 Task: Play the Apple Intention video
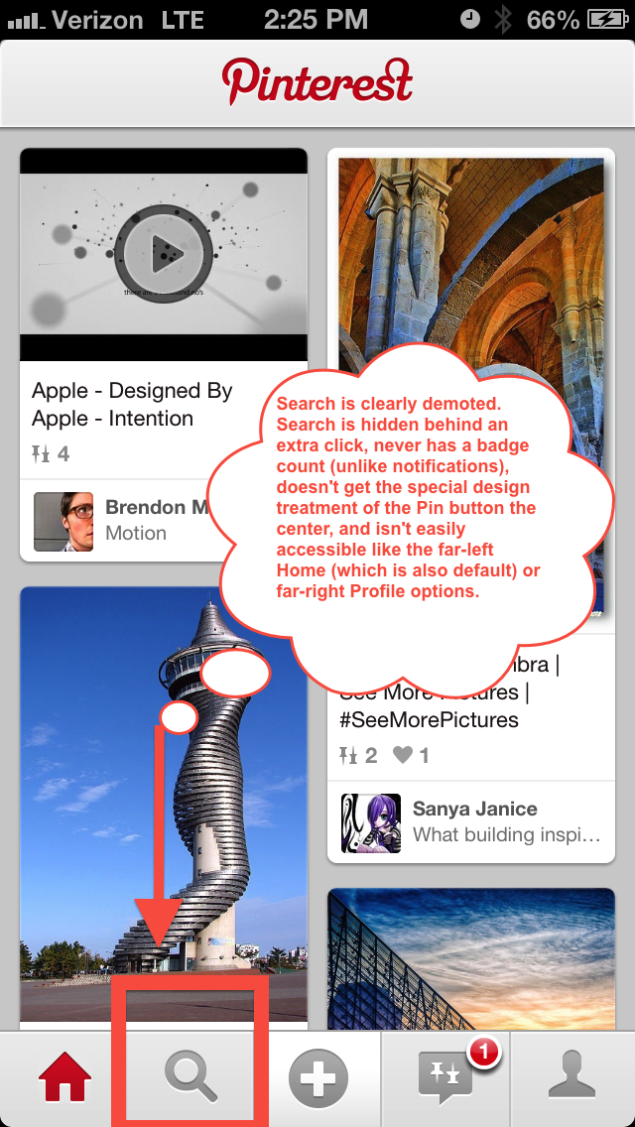164,254
